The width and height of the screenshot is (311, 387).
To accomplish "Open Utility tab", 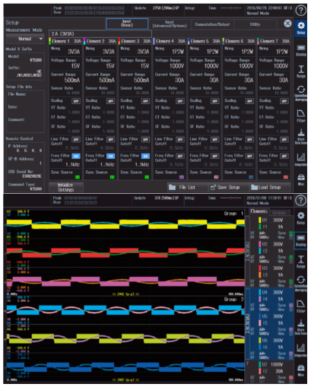I will pyautogui.click(x=255, y=24).
